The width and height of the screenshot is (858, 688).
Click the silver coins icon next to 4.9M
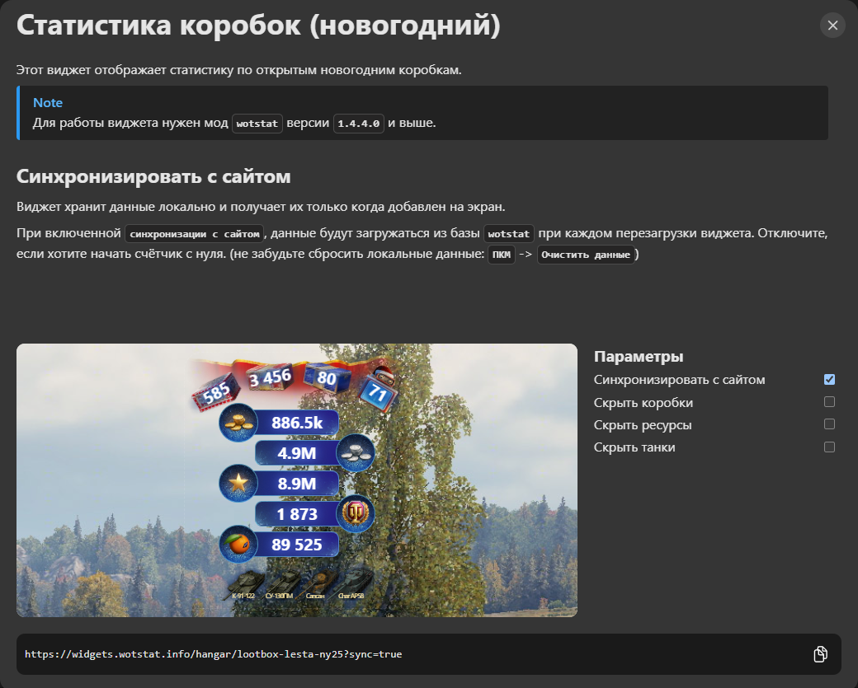(356, 452)
